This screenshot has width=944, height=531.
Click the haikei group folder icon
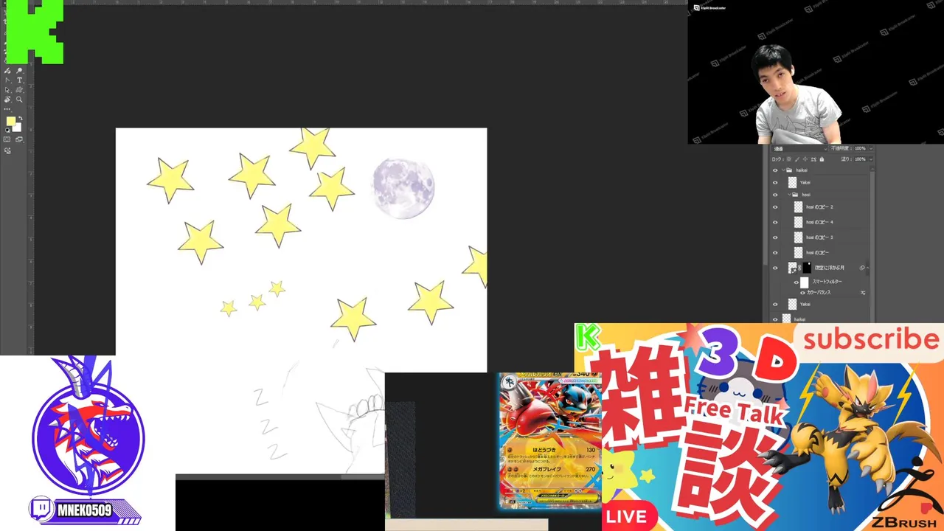click(x=790, y=170)
